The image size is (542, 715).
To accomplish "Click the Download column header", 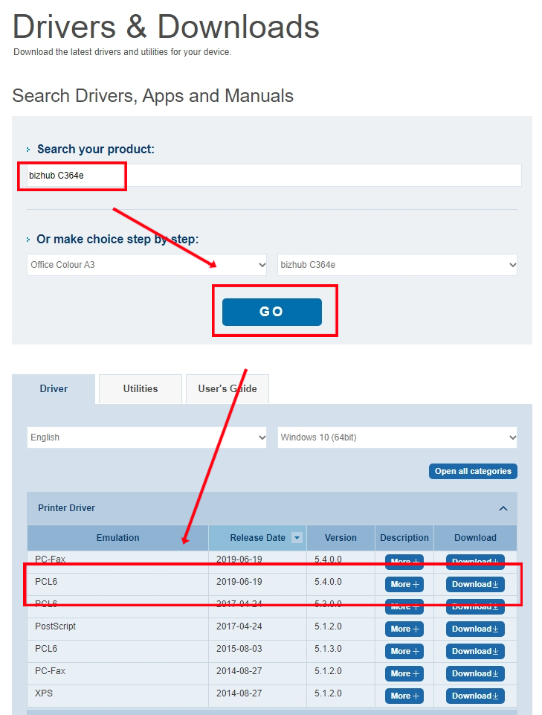I will click(x=475, y=538).
